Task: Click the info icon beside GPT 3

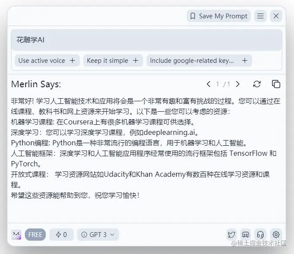Action: pos(84,234)
